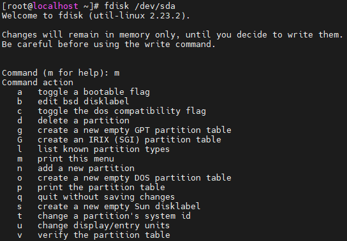Click 'toggle the dos compatibility flag' entry
The image size is (347, 241).
[112, 111]
